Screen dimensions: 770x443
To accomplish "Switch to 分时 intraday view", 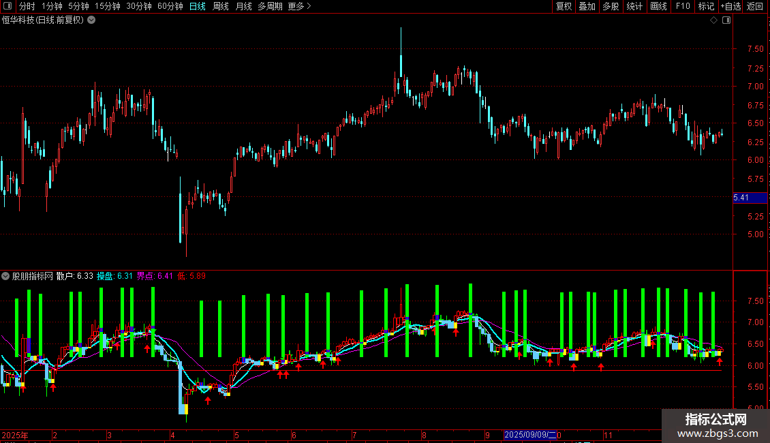I will tap(27, 6).
